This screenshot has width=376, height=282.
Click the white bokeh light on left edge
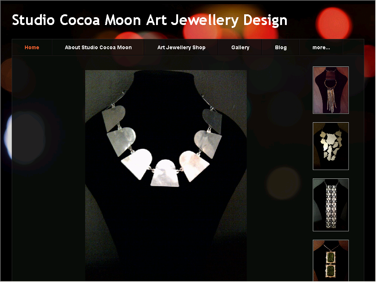point(9,137)
